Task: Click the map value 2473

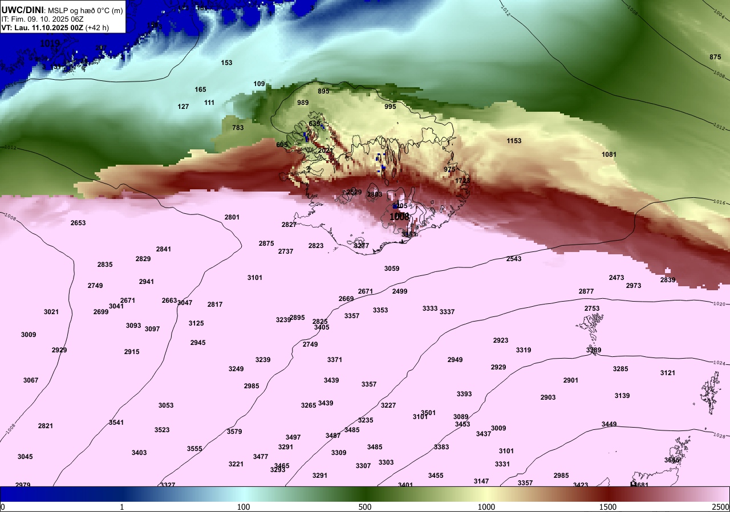Action: pyautogui.click(x=617, y=278)
